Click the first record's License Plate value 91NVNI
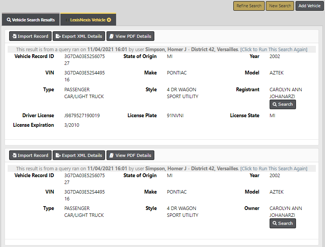Viewport: 325px width, 247px height. coord(175,116)
